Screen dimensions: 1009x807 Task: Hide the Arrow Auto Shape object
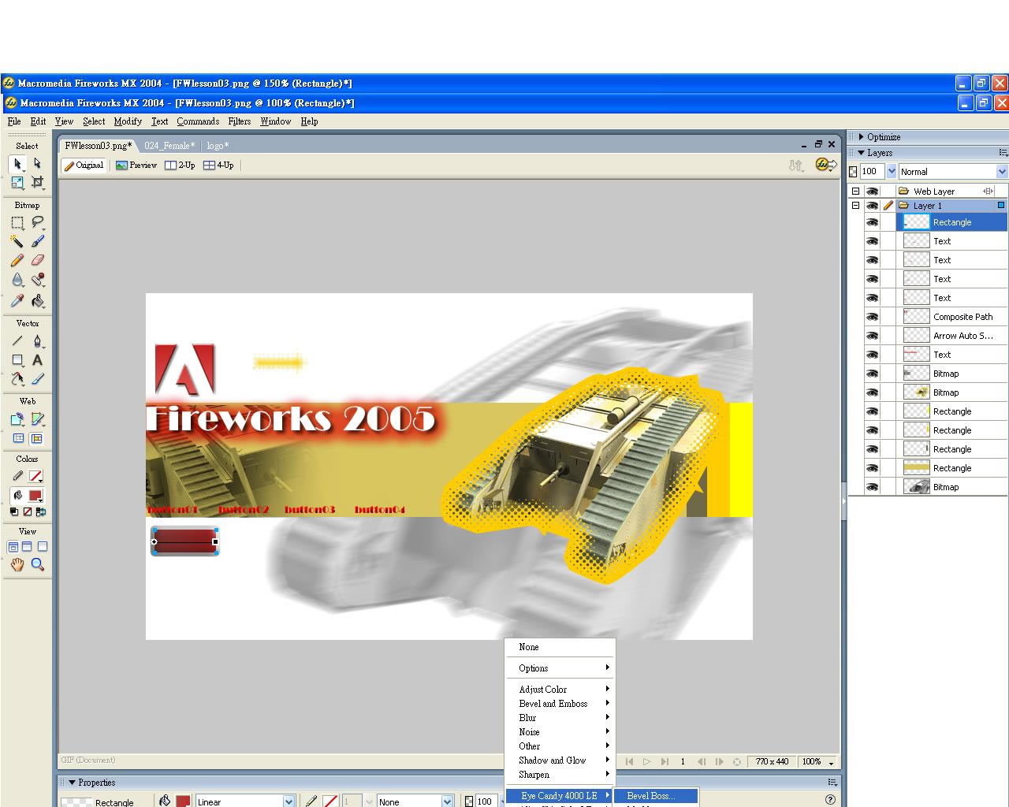click(x=872, y=336)
